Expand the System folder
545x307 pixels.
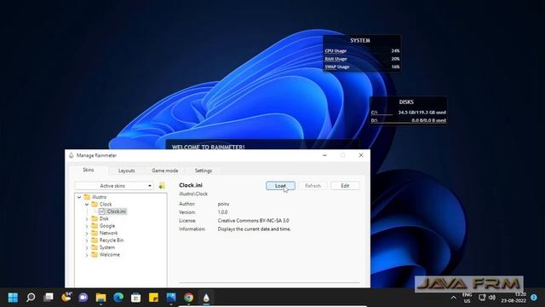pos(87,247)
